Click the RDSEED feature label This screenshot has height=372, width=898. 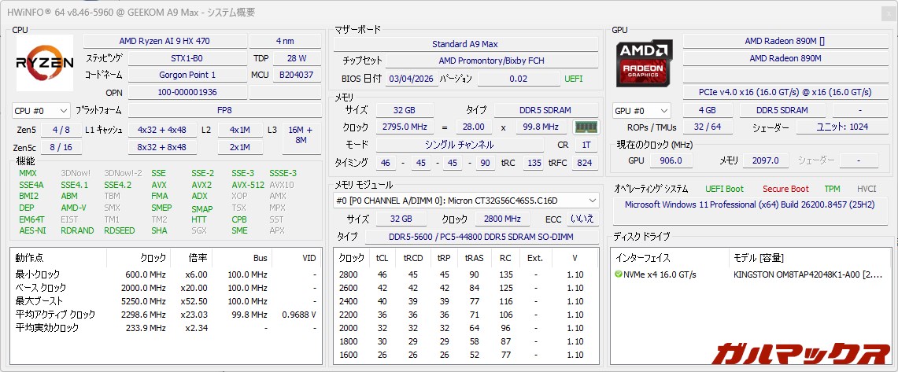click(x=120, y=230)
